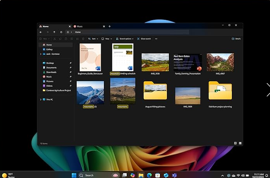Expand Search options dropdown
The image size is (270, 178).
click(125, 39)
